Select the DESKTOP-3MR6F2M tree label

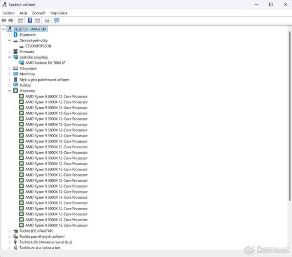30,29
